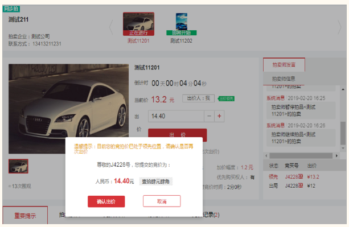Click the 测试211 auction title
The width and height of the screenshot is (349, 227).
pos(18,19)
